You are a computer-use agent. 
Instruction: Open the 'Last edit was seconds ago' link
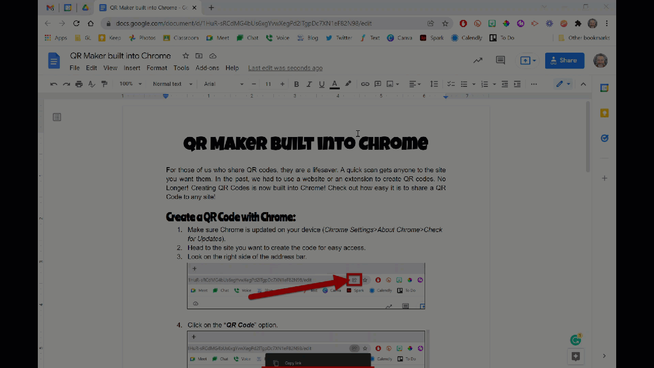click(x=285, y=68)
